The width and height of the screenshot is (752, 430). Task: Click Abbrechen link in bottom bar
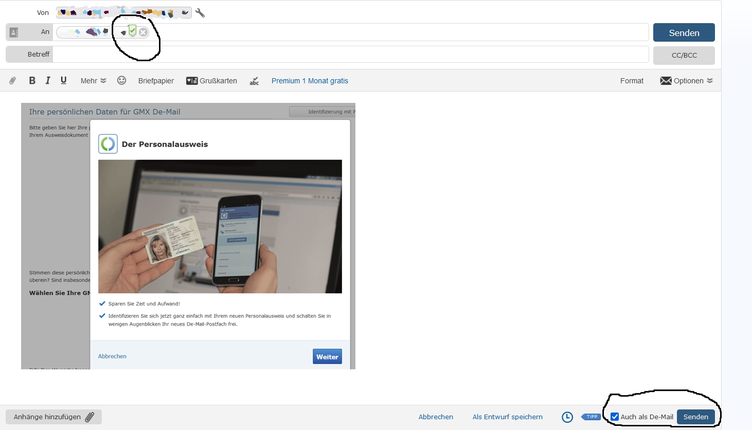pyautogui.click(x=436, y=417)
